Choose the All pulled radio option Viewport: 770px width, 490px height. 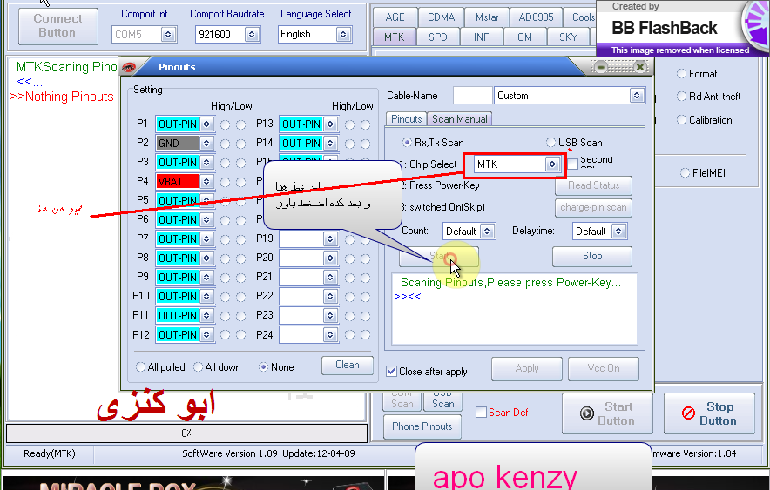coord(140,367)
